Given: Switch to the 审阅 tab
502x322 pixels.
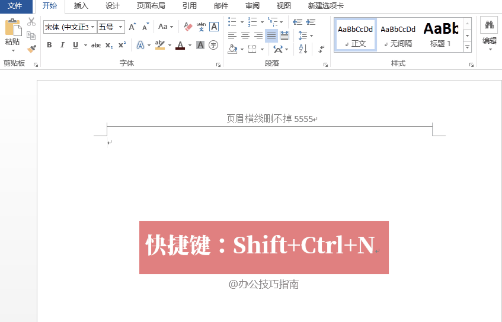Looking at the screenshot, I should [x=252, y=6].
